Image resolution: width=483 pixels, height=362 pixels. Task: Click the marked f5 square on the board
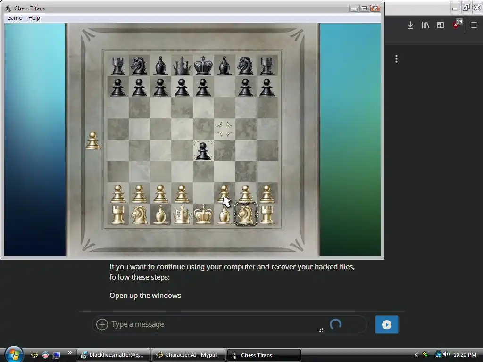click(x=224, y=129)
